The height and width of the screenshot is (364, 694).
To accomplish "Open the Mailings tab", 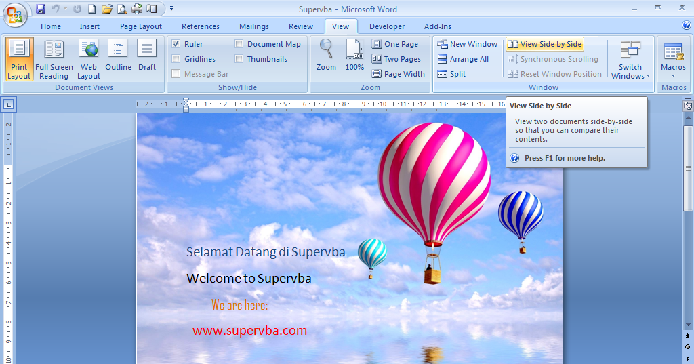I will (x=254, y=26).
